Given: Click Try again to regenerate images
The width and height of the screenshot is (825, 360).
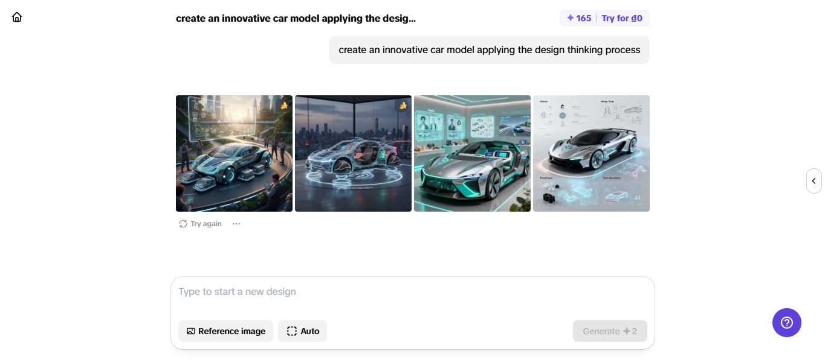Looking at the screenshot, I should tap(205, 224).
